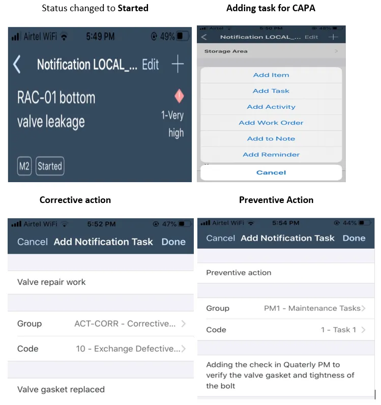Dismiss the action sheet with Cancel
Image resolution: width=381 pixels, height=405 pixels.
click(271, 172)
